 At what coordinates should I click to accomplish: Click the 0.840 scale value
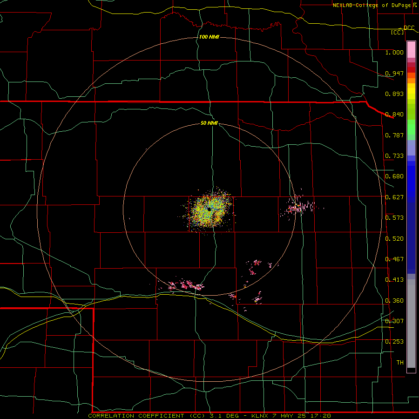point(394,114)
